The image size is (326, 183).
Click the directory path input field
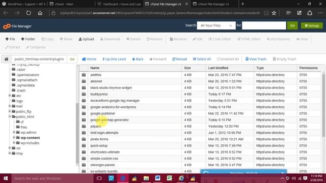pos(39,59)
